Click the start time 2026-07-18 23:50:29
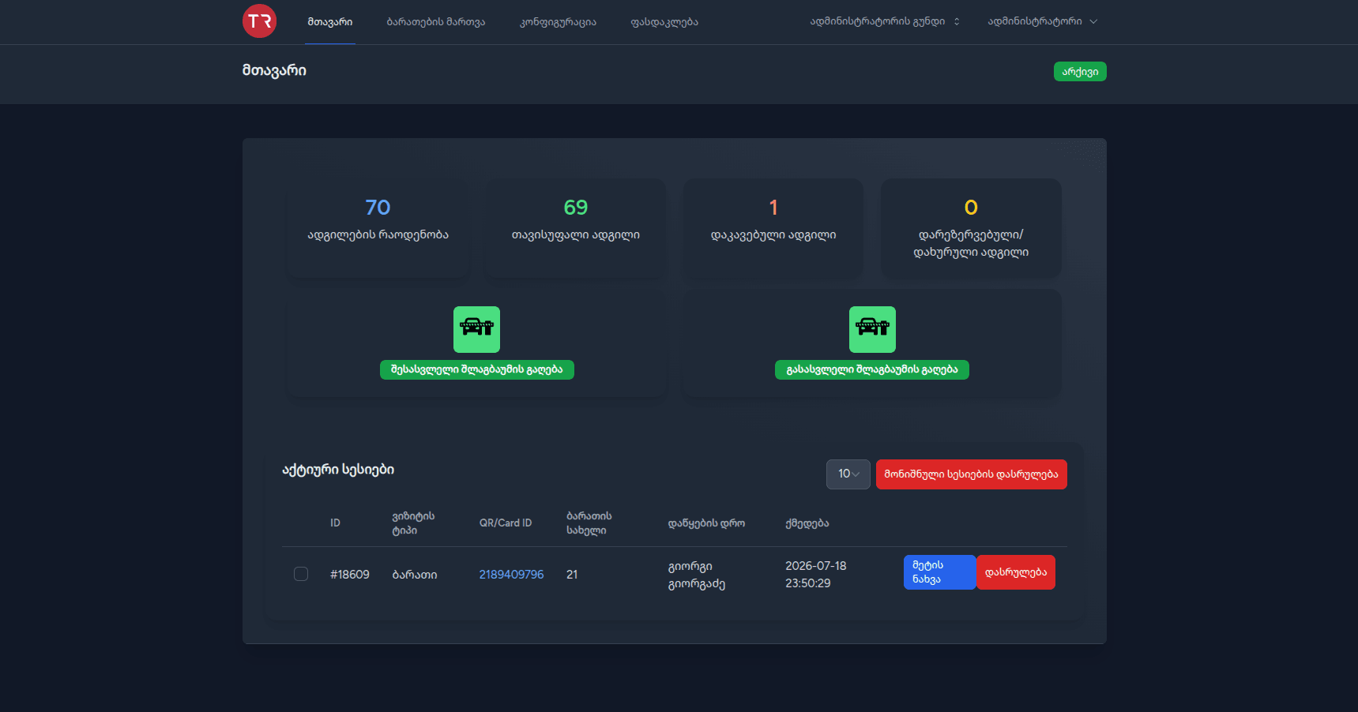 click(815, 575)
